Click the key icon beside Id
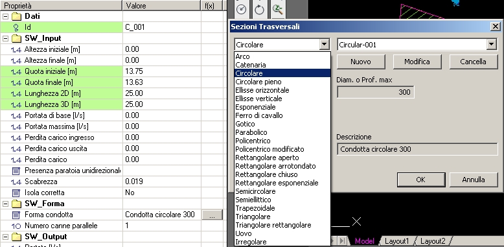 point(16,27)
